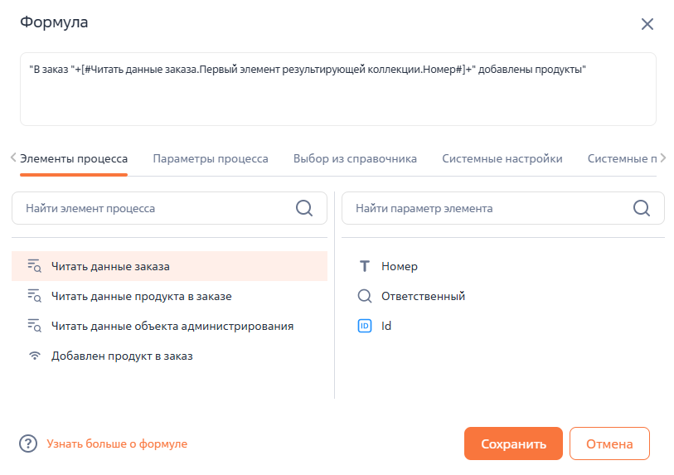
Task: Open the Выбор из справочника tab
Action: pyautogui.click(x=355, y=158)
